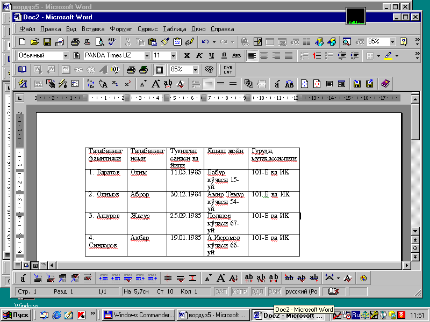Open the style dropdown Обычный

66,56
